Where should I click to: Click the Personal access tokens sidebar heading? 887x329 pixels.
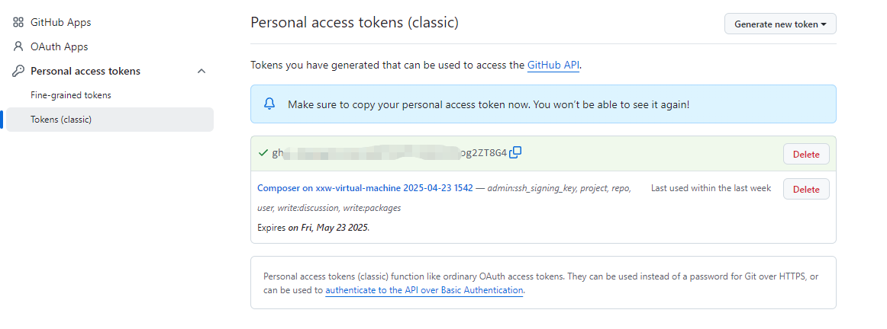[85, 71]
